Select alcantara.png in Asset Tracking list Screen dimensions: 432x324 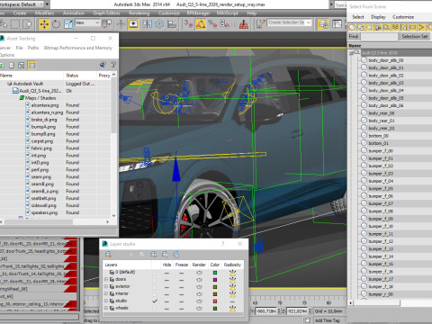[x=45, y=105]
